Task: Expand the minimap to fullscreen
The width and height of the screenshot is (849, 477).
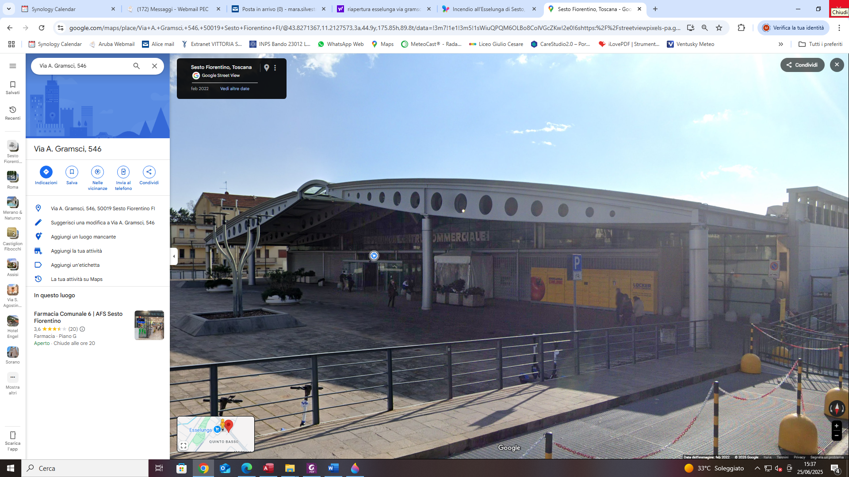Action: 184,446
